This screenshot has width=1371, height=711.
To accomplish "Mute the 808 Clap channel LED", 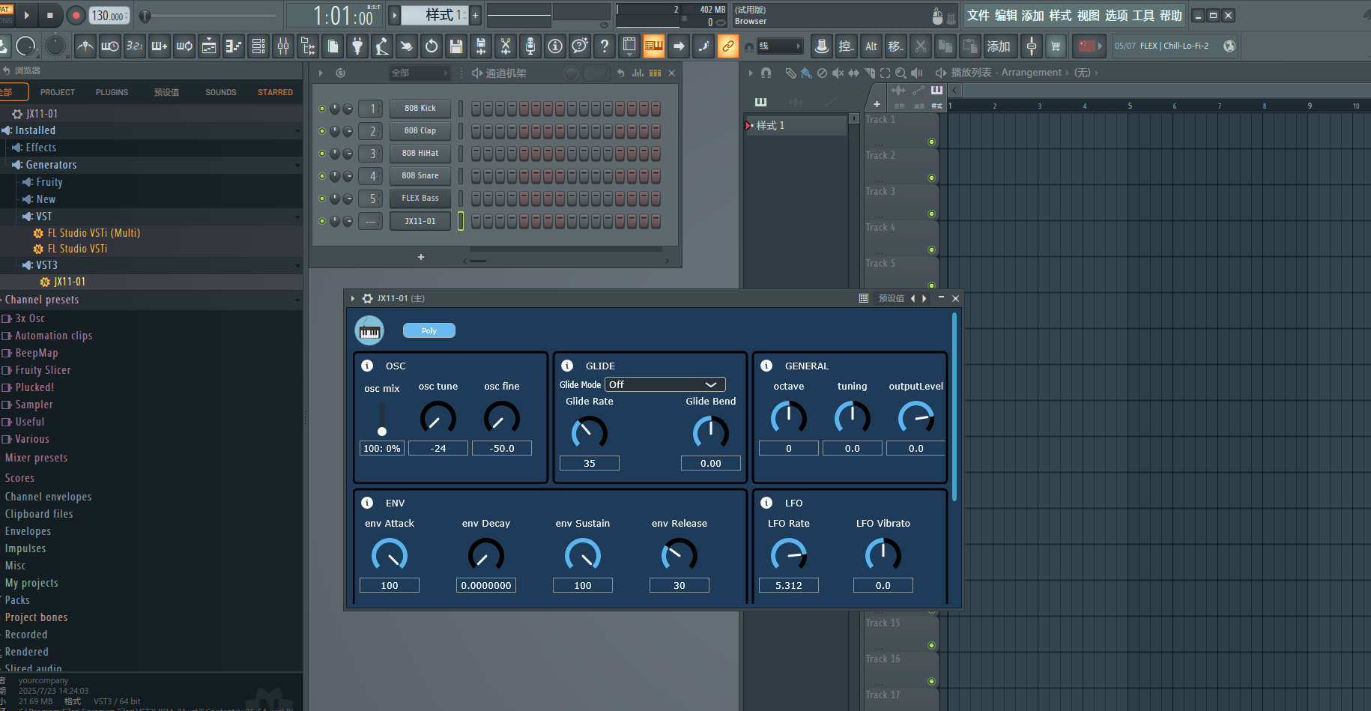I will (322, 131).
